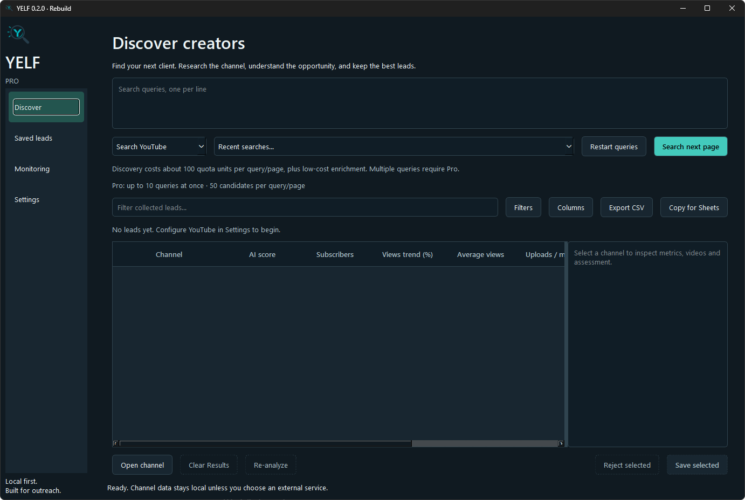The height and width of the screenshot is (500, 745).
Task: Open the Columns chooser
Action: [570, 207]
